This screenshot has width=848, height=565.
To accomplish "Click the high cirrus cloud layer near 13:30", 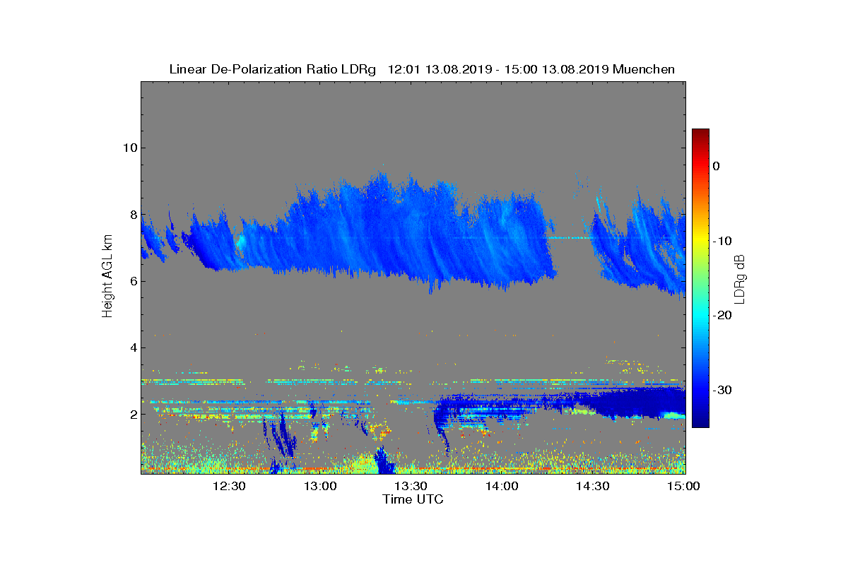I will click(x=411, y=230).
